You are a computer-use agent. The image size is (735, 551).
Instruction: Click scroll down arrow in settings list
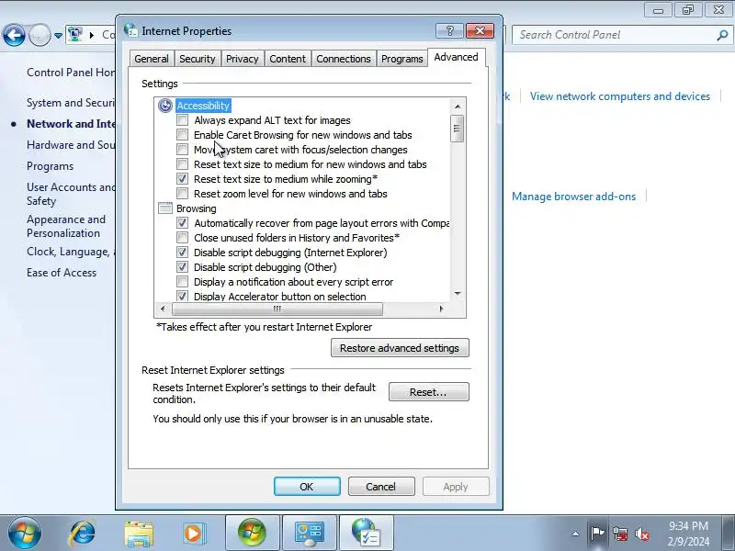[458, 294]
